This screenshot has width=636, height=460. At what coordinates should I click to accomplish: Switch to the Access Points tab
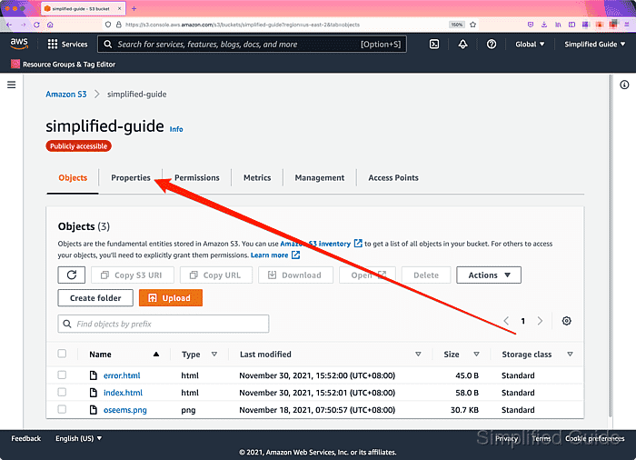[393, 178]
